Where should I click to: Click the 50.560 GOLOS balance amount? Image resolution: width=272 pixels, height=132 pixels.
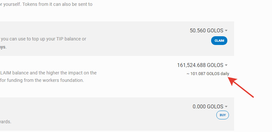click(x=206, y=31)
